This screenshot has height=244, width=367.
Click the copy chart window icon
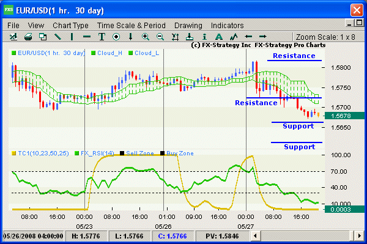click(43, 37)
